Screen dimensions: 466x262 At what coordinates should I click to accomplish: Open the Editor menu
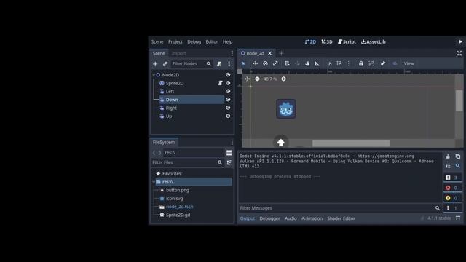tap(212, 42)
